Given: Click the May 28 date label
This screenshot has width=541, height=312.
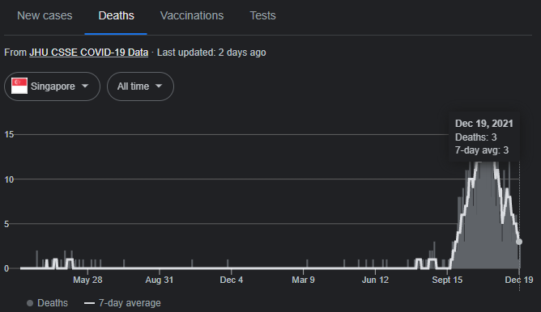Looking at the screenshot, I should [87, 280].
